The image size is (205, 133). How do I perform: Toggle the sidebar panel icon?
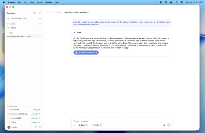coord(35,13)
